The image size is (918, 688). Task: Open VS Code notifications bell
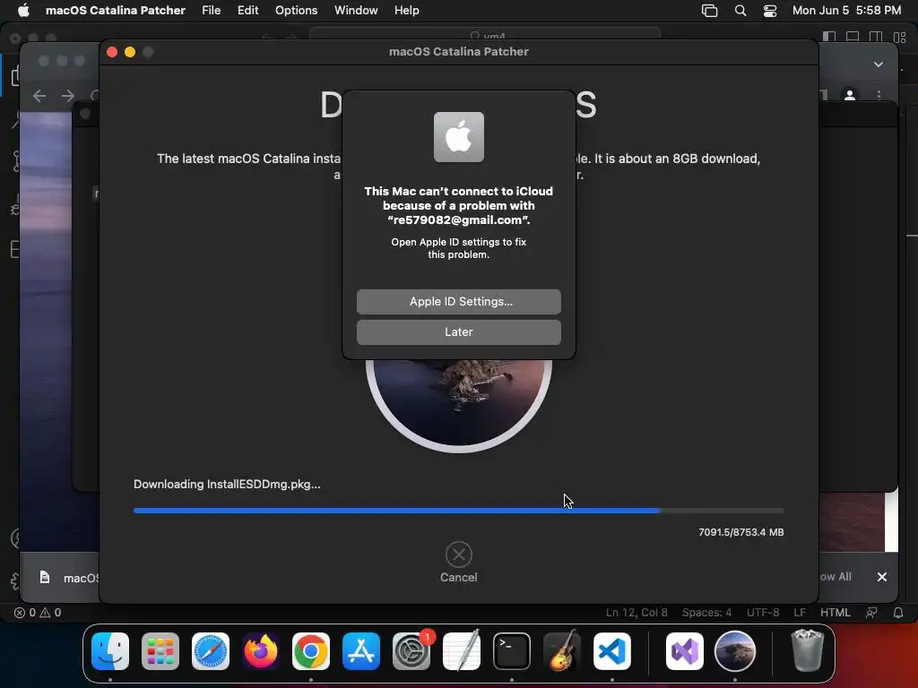point(898,613)
